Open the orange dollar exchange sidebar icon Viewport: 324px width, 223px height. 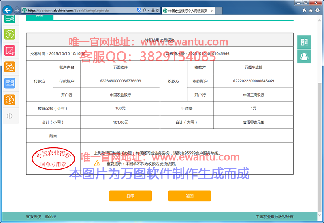click(10, 100)
